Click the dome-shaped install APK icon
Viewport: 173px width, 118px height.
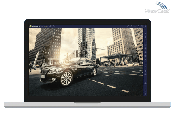[x=145, y=52]
